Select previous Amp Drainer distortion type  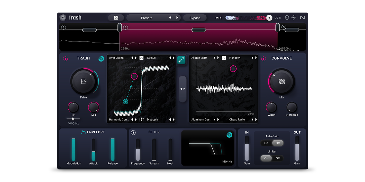click(x=132, y=58)
